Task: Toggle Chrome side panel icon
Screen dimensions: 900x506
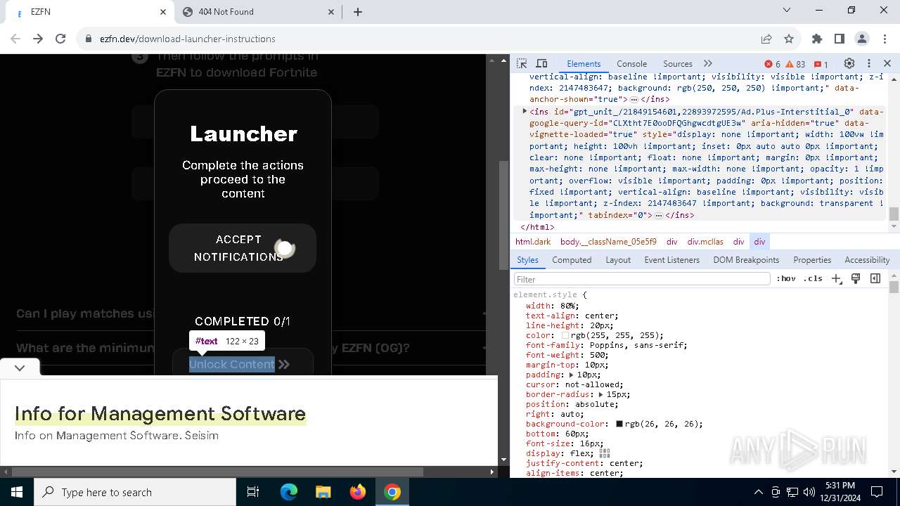Action: point(840,39)
